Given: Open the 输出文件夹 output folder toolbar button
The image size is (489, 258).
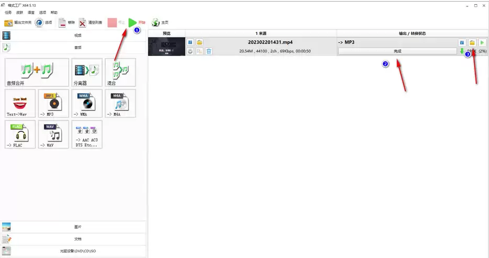Looking at the screenshot, I should [x=18, y=23].
